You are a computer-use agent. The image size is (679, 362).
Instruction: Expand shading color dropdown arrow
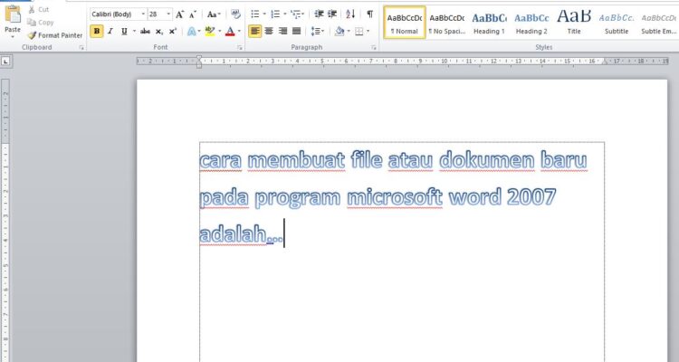[x=349, y=31]
